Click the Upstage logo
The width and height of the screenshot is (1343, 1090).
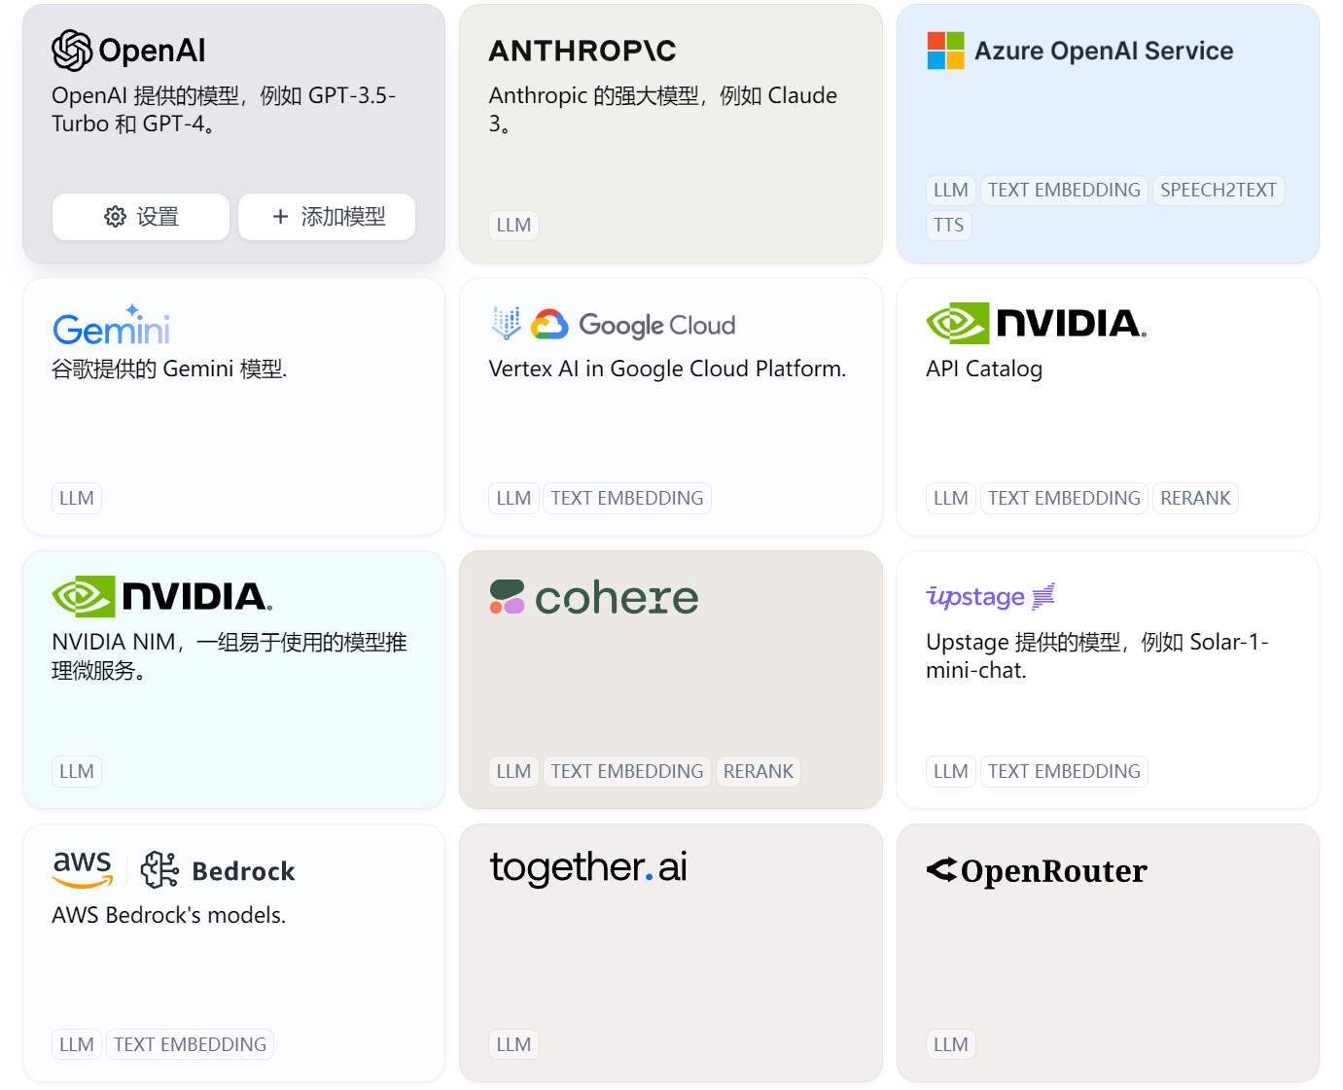(x=990, y=596)
